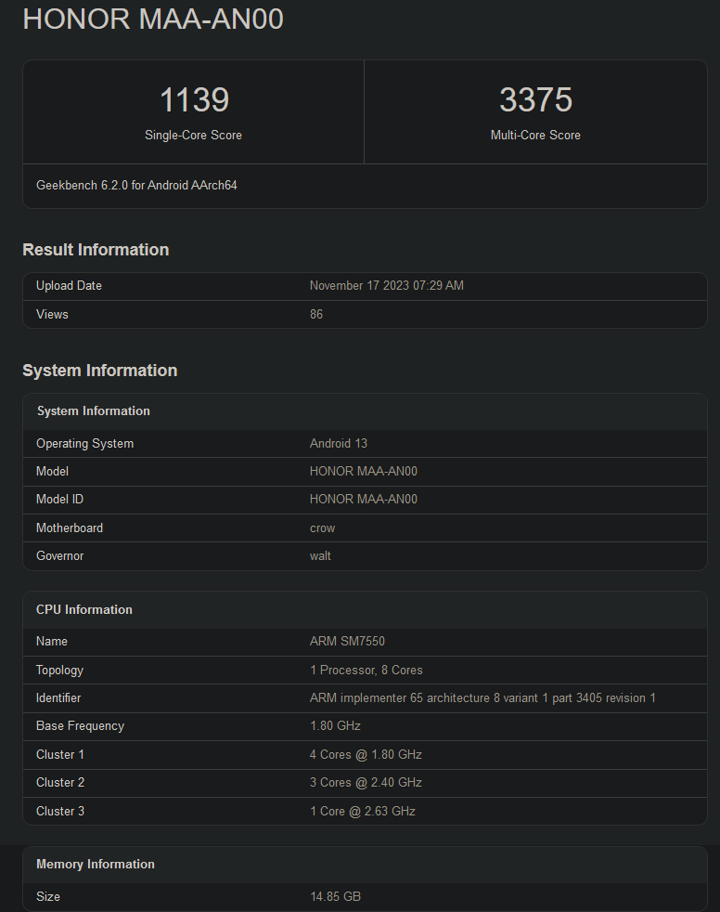Click the Governor value walt
720x912 pixels.
(320, 556)
